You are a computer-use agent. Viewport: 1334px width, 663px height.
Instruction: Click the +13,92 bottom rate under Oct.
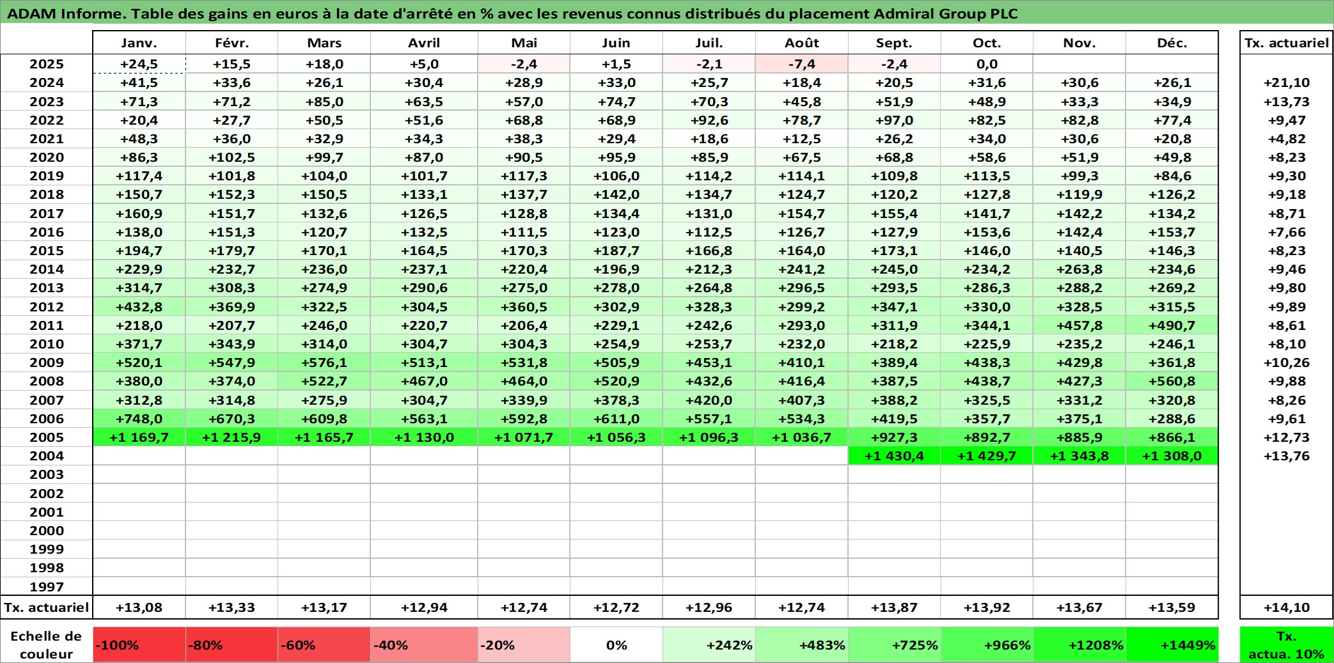click(x=987, y=607)
